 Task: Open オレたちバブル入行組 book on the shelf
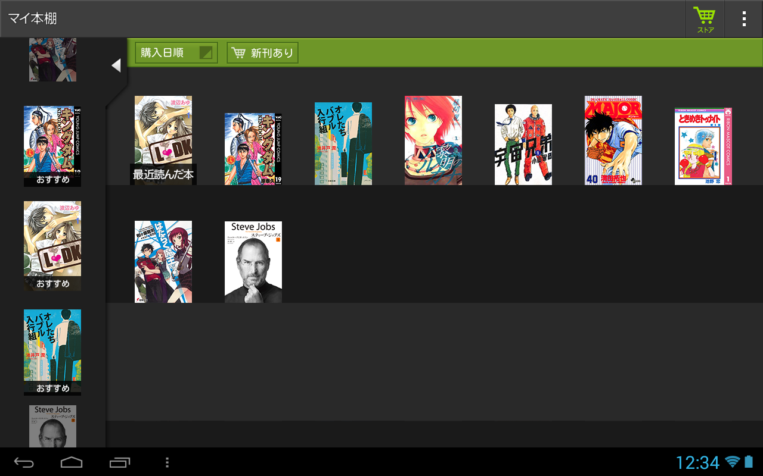click(343, 143)
